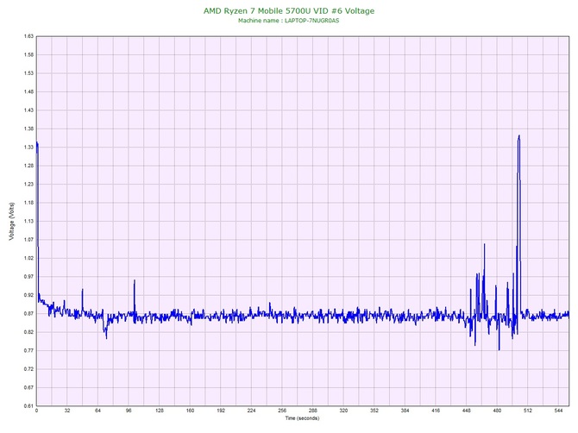Click the 288 tick label on time axis

313,411
